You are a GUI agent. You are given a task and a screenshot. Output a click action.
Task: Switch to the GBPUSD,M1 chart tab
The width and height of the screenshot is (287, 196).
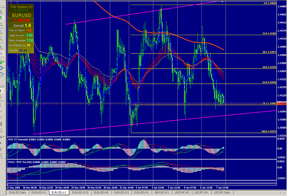tap(162, 192)
